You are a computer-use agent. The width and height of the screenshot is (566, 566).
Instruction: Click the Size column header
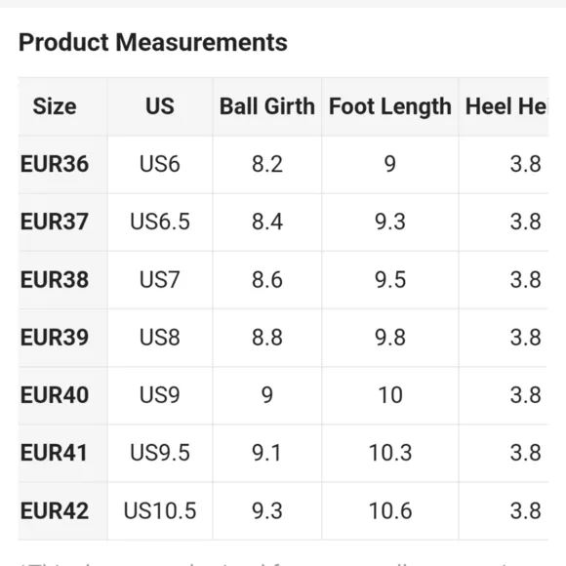click(55, 106)
